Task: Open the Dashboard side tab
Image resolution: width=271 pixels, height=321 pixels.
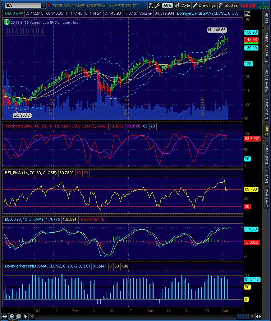Action: [266, 154]
